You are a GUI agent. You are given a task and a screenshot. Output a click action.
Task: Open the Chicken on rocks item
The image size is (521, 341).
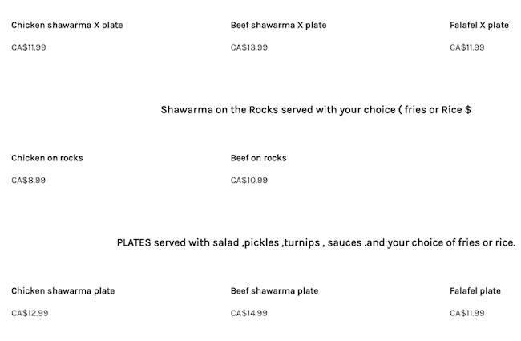click(46, 158)
